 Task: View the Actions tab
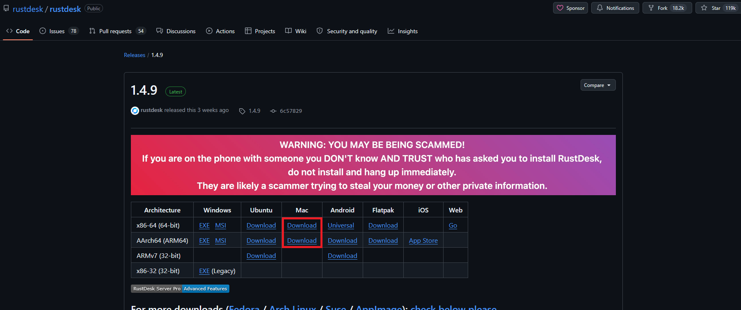pos(220,31)
